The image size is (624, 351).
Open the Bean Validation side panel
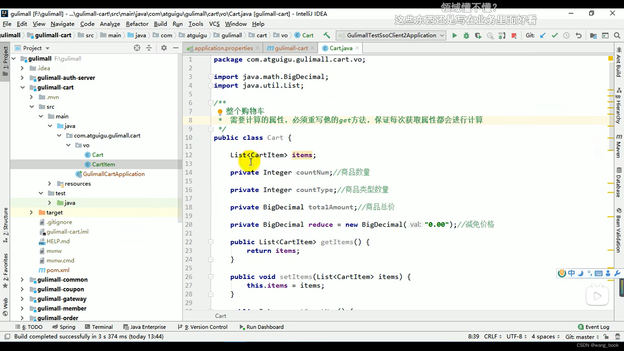tap(618, 230)
